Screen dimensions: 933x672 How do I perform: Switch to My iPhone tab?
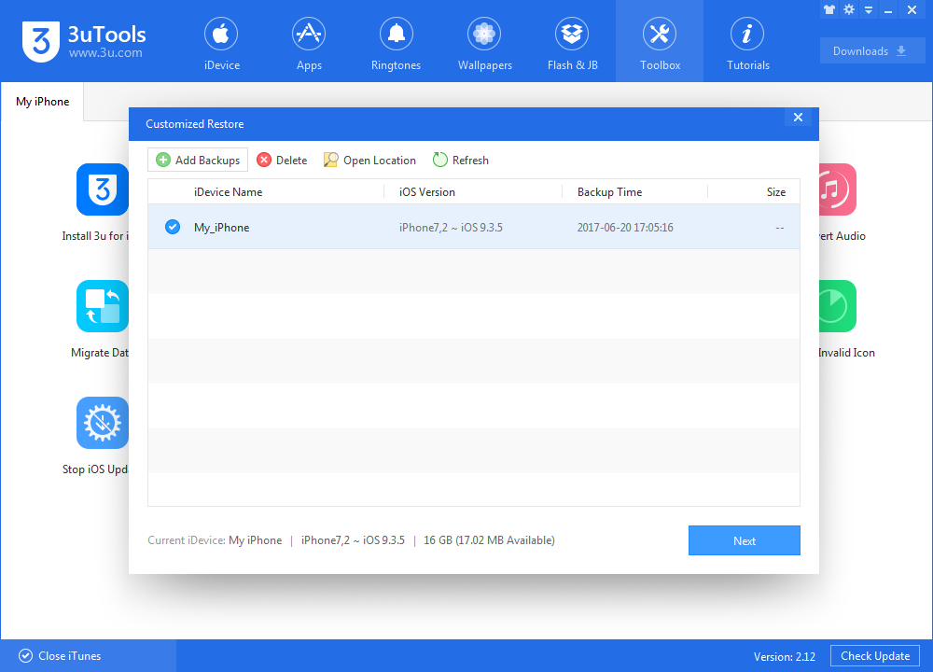point(42,102)
